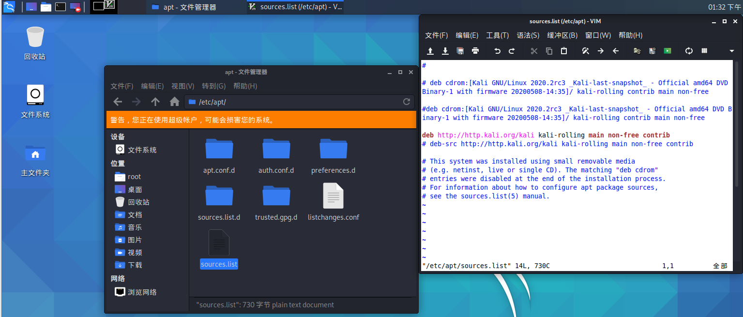The width and height of the screenshot is (743, 317).
Task: Expand the VIM toolbar overflow arrow
Action: coord(731,51)
